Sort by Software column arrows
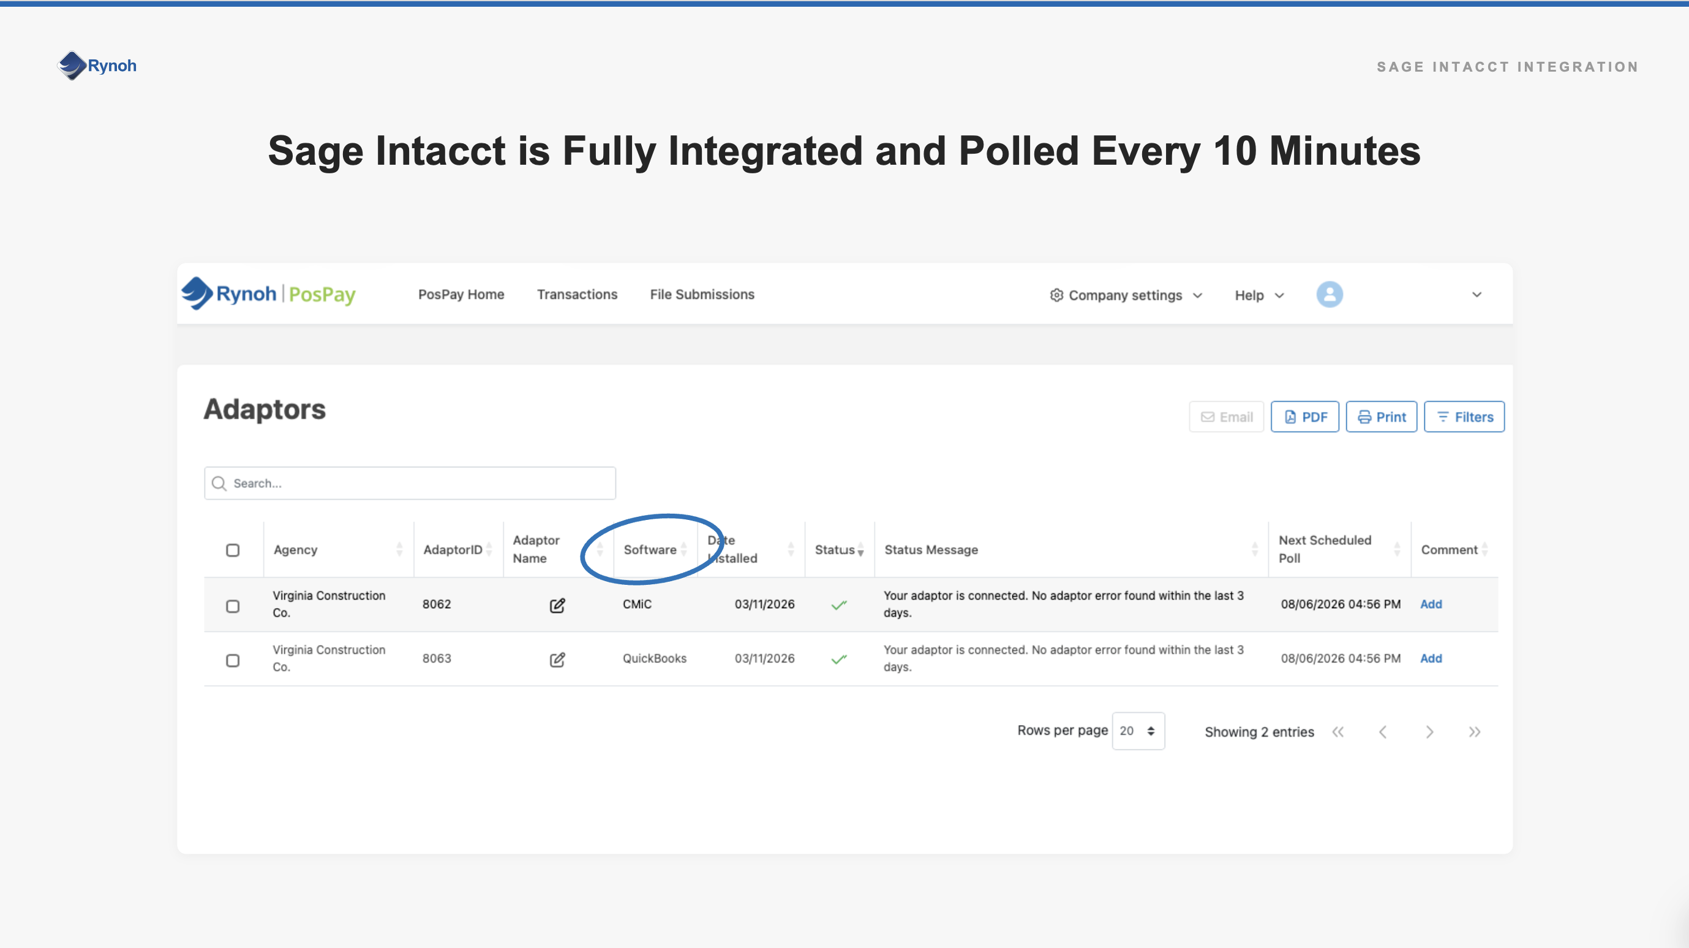This screenshot has height=948, width=1689. click(684, 549)
